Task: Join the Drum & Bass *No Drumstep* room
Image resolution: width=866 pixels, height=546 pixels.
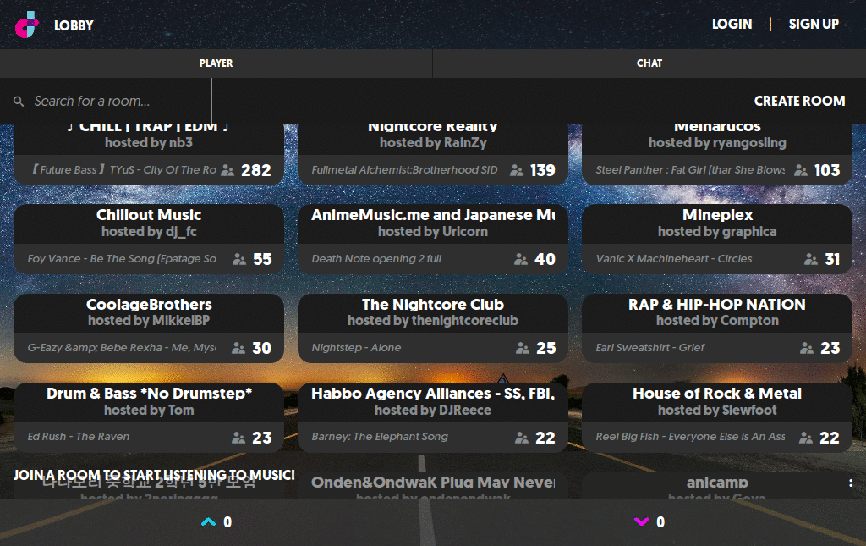Action: [x=149, y=401]
